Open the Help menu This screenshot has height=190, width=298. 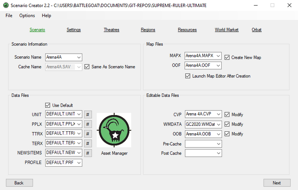tap(47, 15)
